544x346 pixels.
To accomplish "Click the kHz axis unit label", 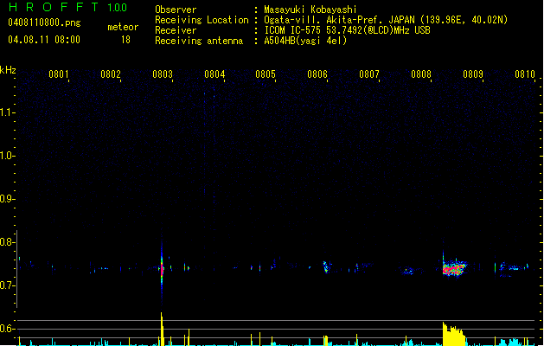I will pos(8,70).
